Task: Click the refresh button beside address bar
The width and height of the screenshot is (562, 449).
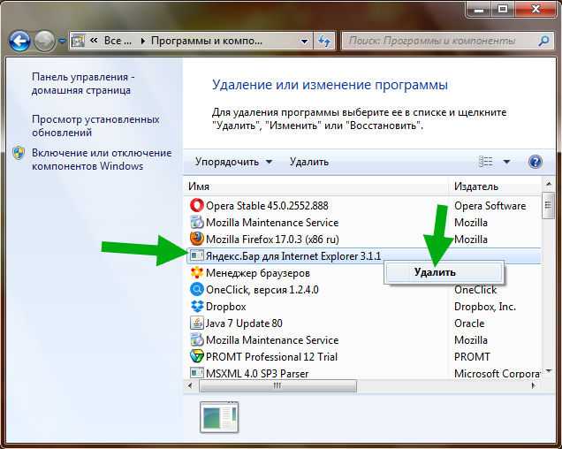Action: [x=324, y=42]
